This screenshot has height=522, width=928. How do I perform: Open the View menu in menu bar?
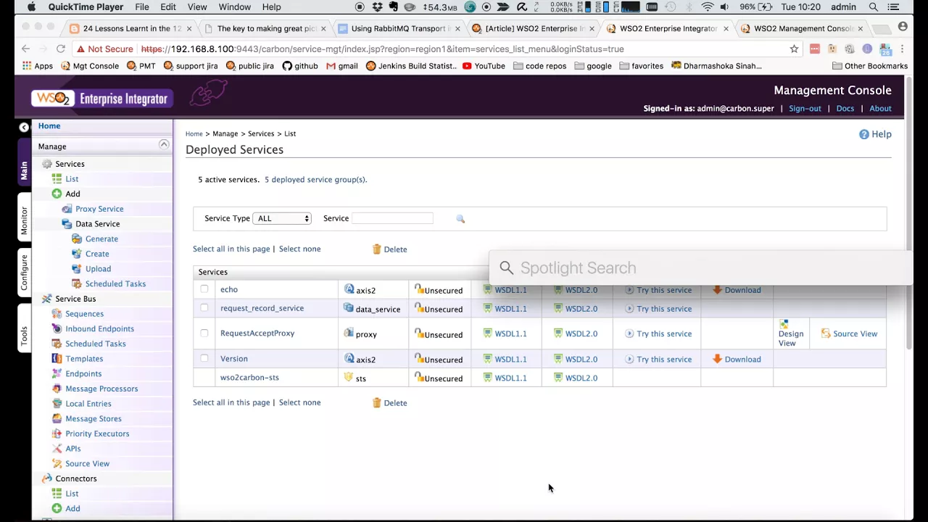[197, 7]
